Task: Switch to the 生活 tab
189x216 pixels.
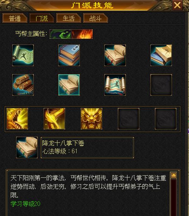Action: click(x=68, y=18)
